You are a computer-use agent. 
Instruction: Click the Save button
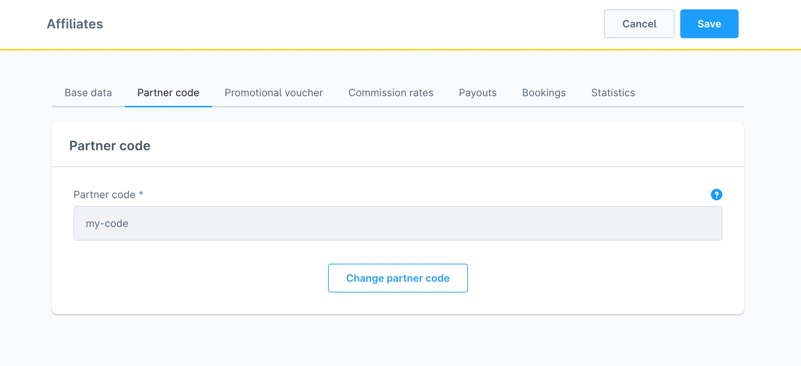[709, 24]
